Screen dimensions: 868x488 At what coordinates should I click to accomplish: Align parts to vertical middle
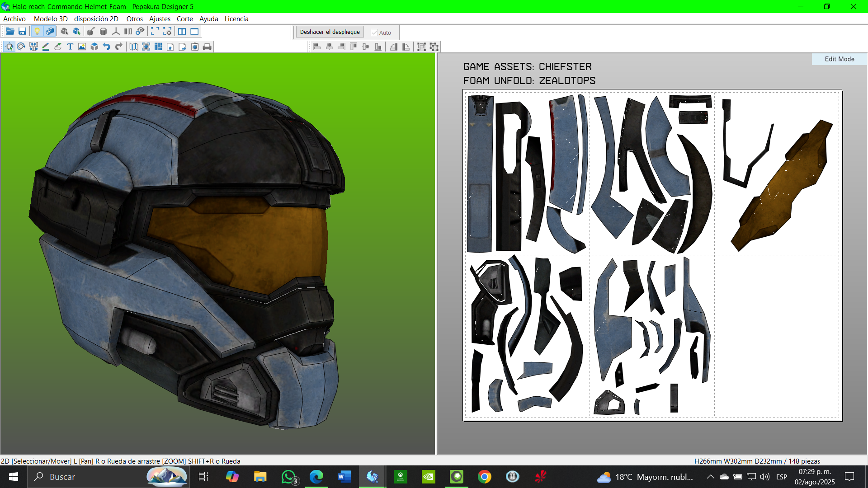[x=366, y=47]
